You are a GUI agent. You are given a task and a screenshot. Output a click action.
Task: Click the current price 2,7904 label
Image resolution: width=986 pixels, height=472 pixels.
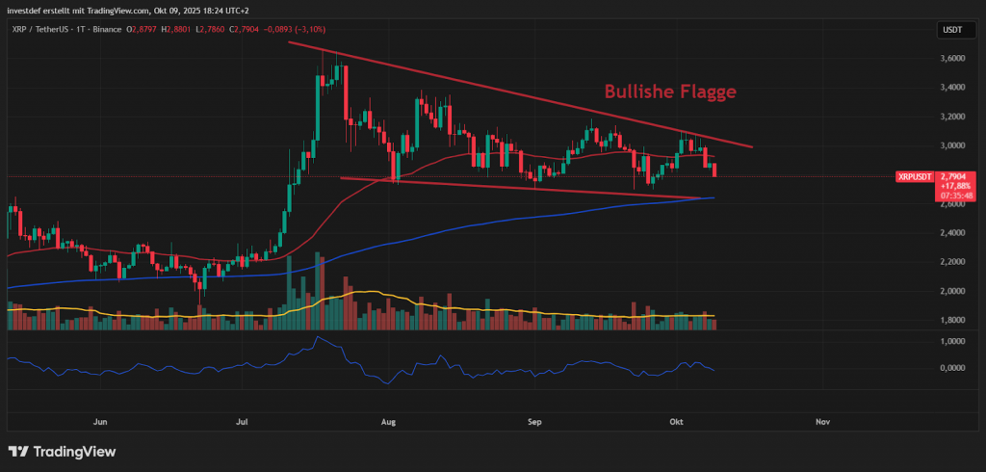click(953, 176)
